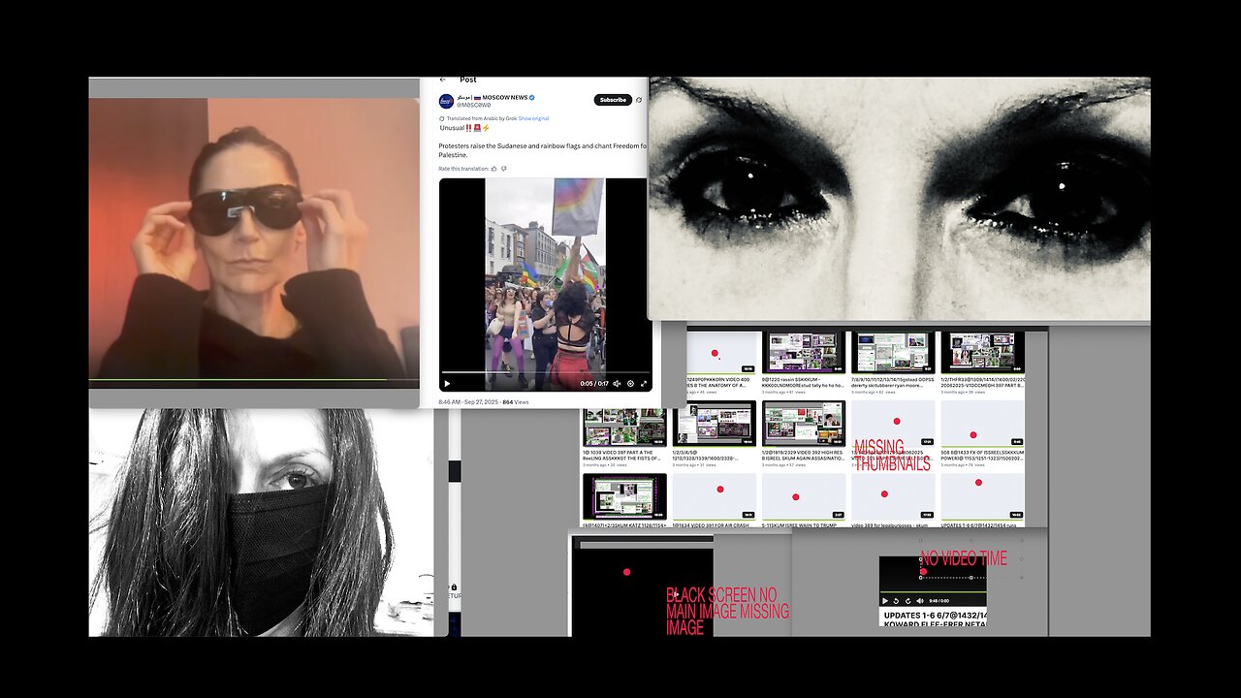Open the missing thumbnail above 508 8@1433 title

click(982, 424)
